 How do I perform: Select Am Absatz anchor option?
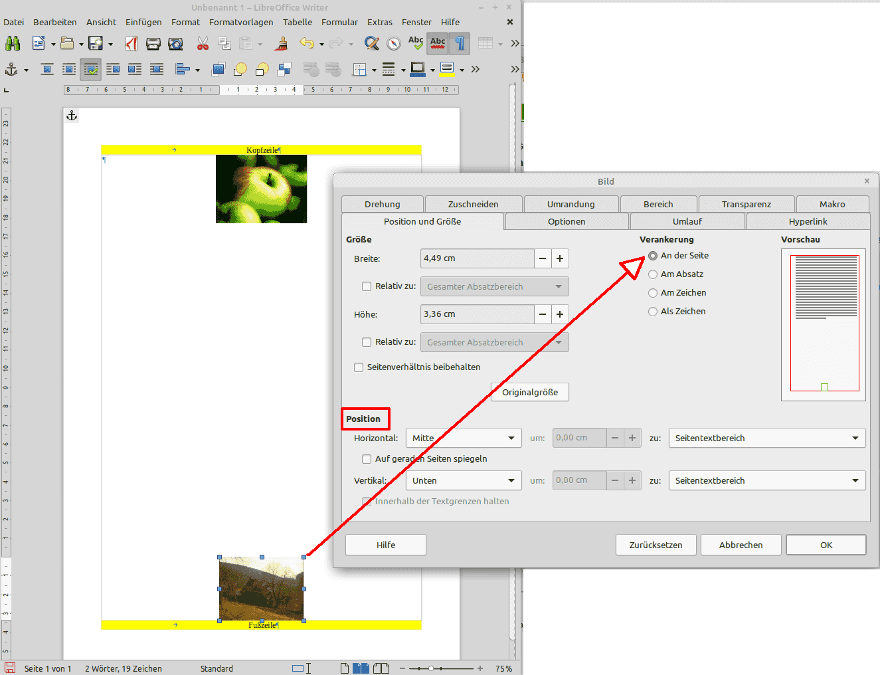click(x=653, y=274)
